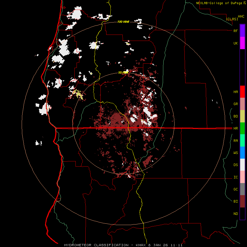Click the HA red legend color block
Image resolution: width=247 pixels, height=247 pixels.
pos(242,92)
